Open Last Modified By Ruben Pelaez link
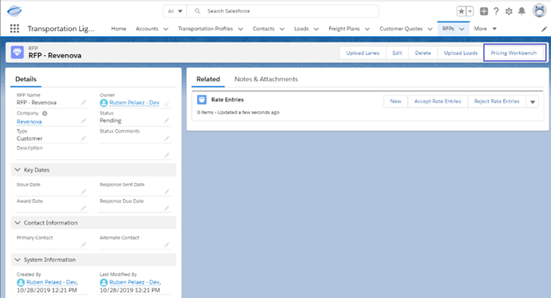Screen dimensions: 551x298 click(135, 282)
